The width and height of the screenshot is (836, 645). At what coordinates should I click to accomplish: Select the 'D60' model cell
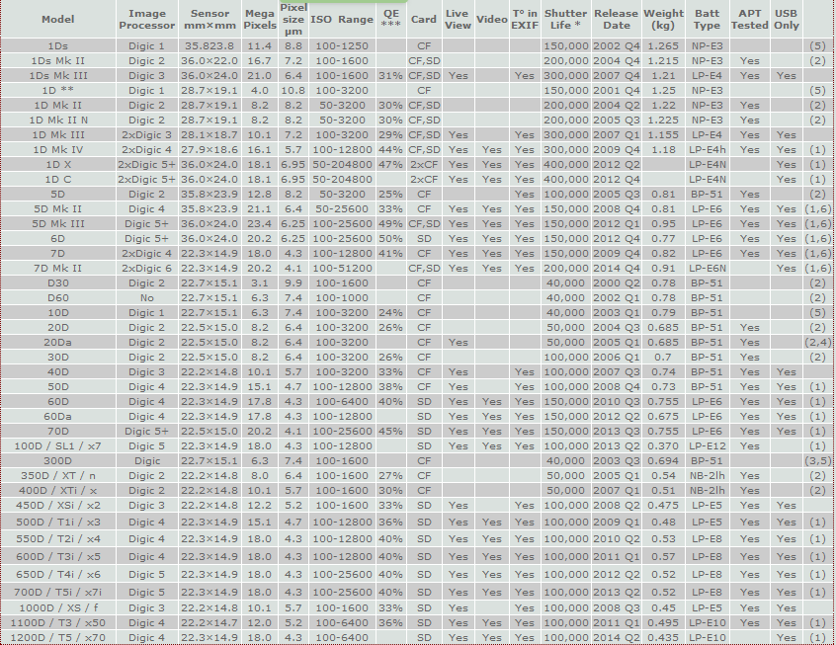(x=57, y=298)
